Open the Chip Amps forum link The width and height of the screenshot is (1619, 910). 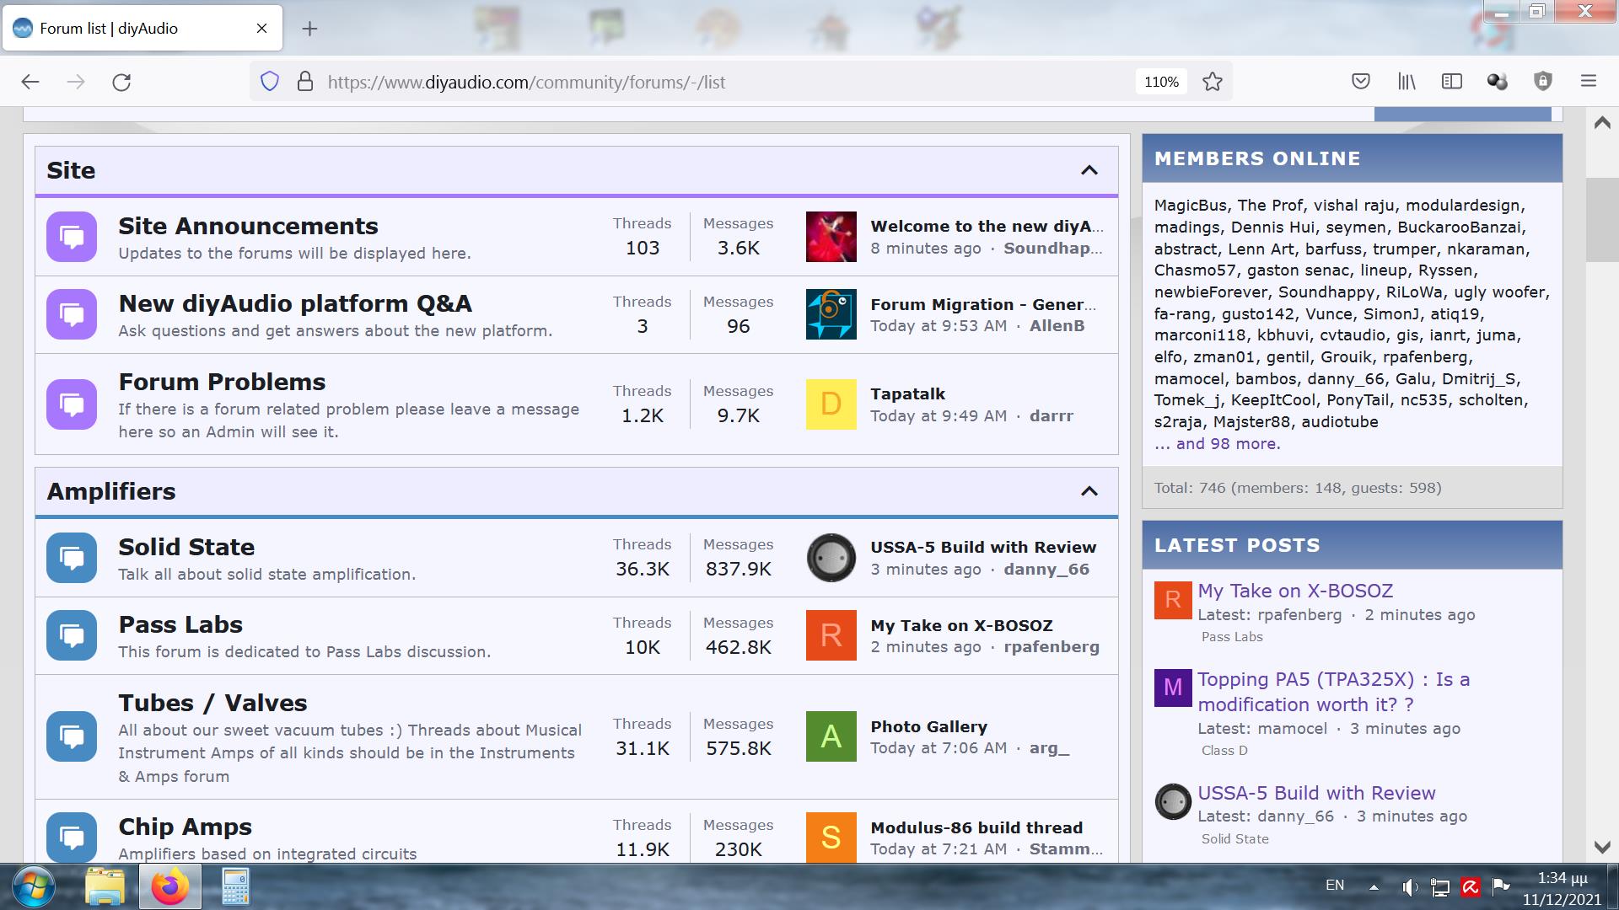[x=185, y=827]
